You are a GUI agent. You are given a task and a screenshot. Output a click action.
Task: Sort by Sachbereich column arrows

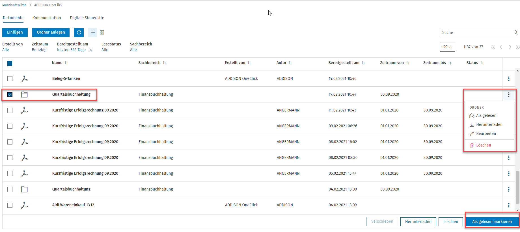164,63
